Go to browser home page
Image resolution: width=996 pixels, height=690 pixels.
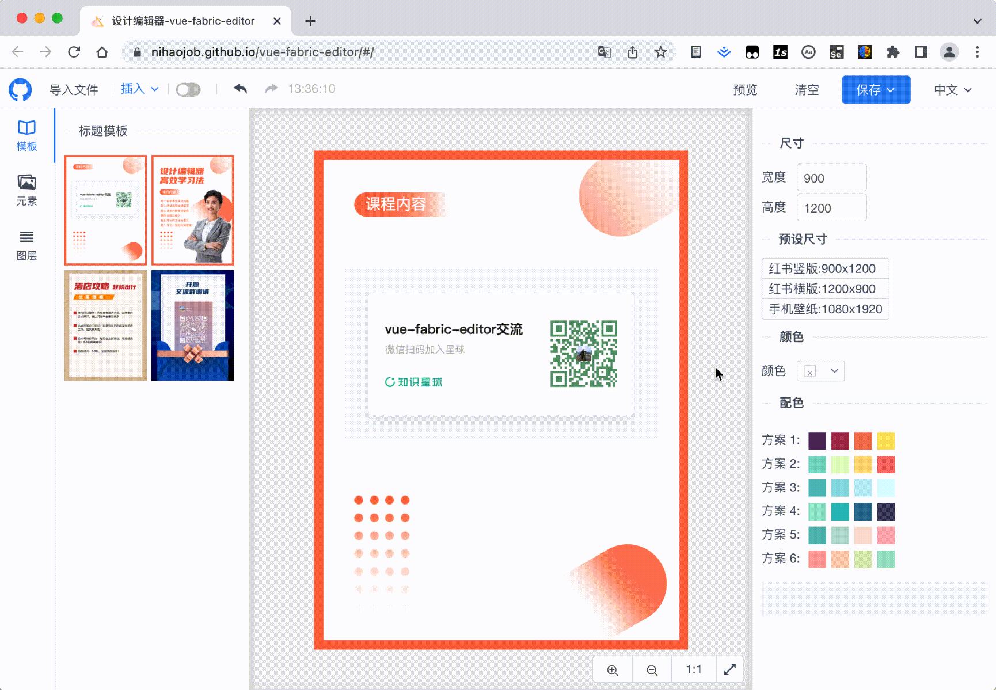(x=102, y=52)
